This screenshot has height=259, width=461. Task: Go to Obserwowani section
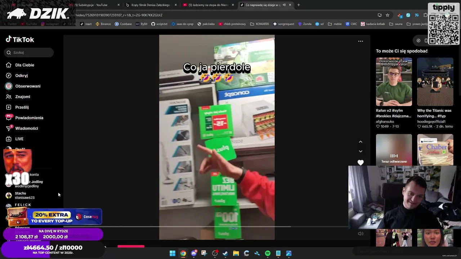click(x=23, y=86)
